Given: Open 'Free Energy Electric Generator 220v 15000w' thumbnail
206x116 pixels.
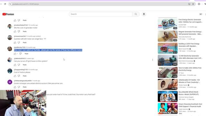Looking at the screenshot, I should (x=167, y=24).
